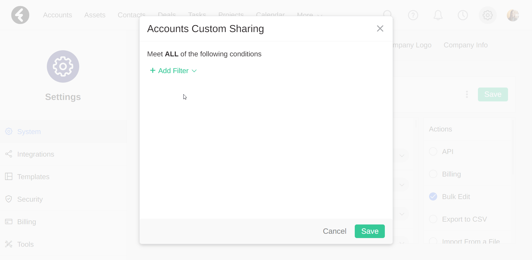The height and width of the screenshot is (260, 532).
Task: Toggle the API action checkbox
Action: click(x=433, y=151)
